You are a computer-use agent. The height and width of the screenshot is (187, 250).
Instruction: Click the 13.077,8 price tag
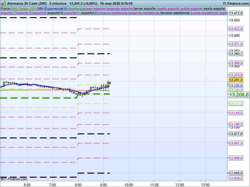point(236,134)
